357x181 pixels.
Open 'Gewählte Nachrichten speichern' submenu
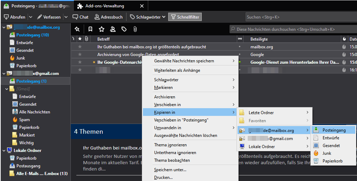pyautogui.click(x=190, y=61)
